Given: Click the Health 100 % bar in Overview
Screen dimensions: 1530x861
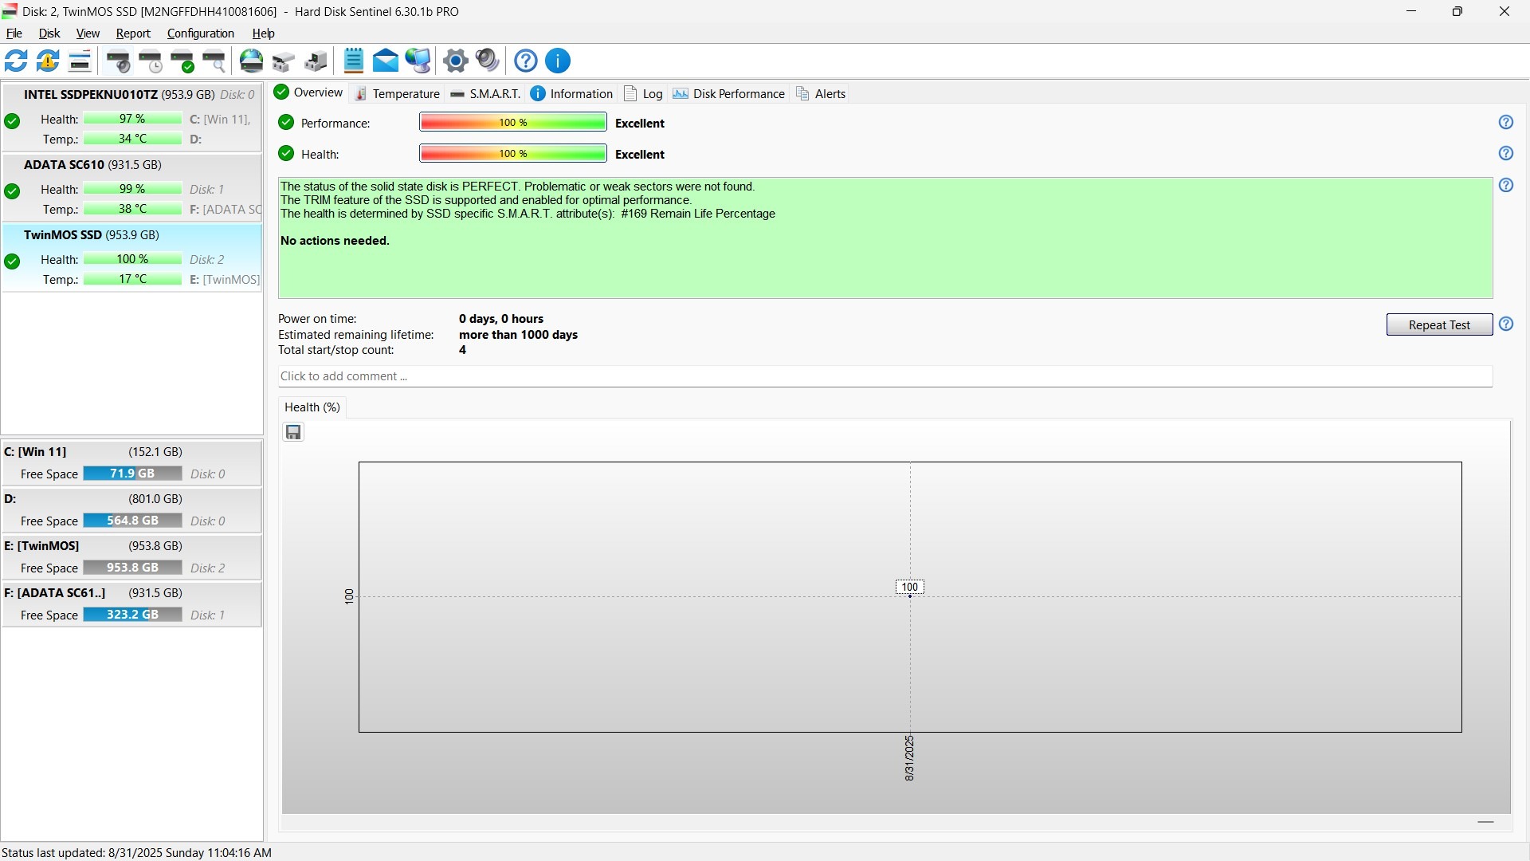Looking at the screenshot, I should click(x=513, y=153).
